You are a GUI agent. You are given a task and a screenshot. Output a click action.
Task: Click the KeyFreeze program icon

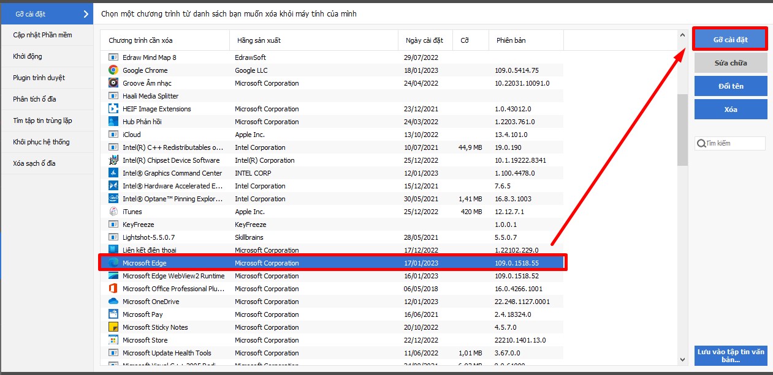113,225
